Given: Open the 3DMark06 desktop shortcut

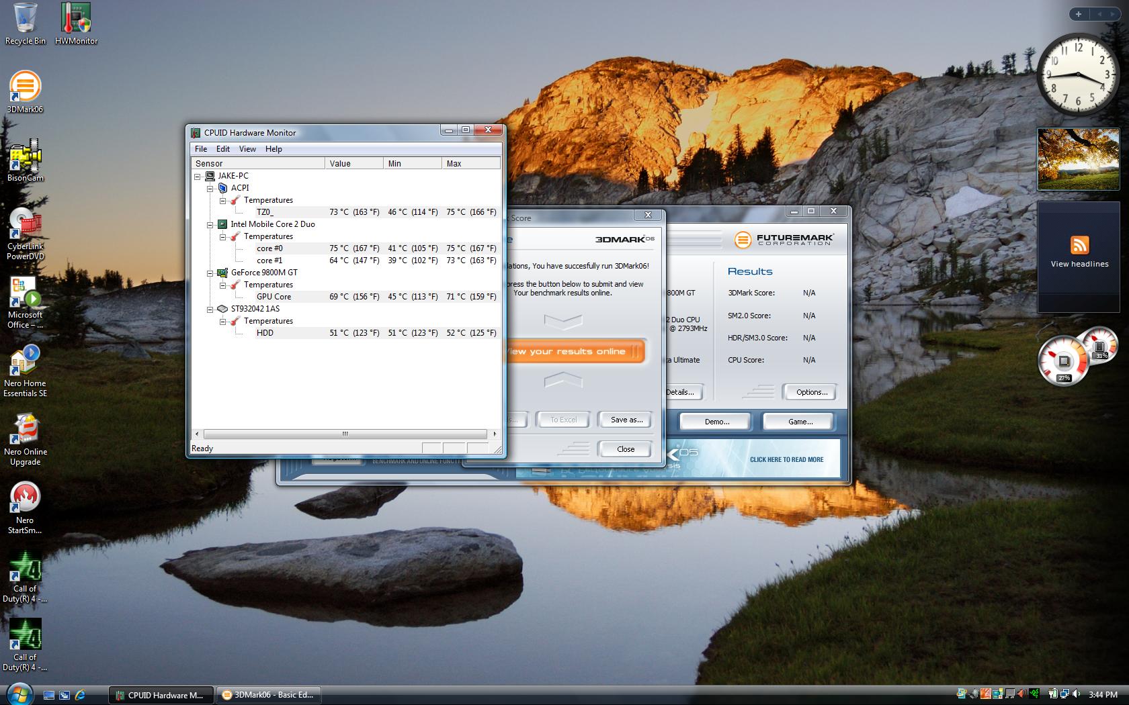Looking at the screenshot, I should click(25, 92).
